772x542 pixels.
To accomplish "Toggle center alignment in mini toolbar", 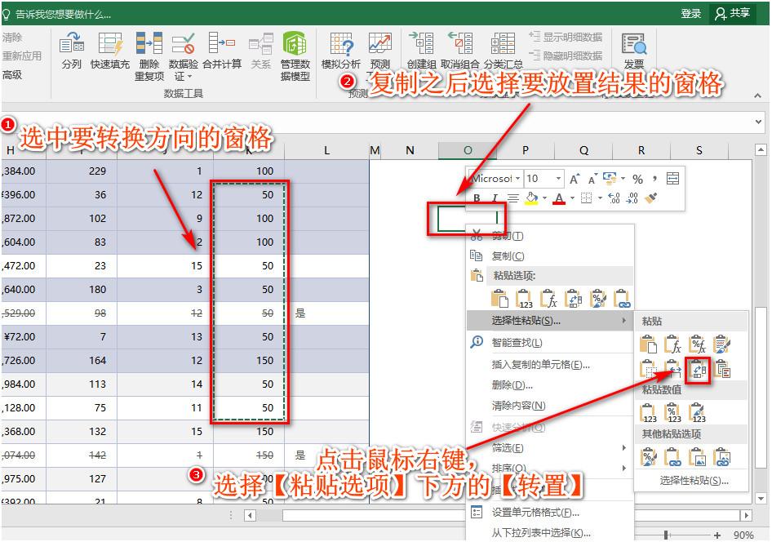I will click(x=513, y=198).
